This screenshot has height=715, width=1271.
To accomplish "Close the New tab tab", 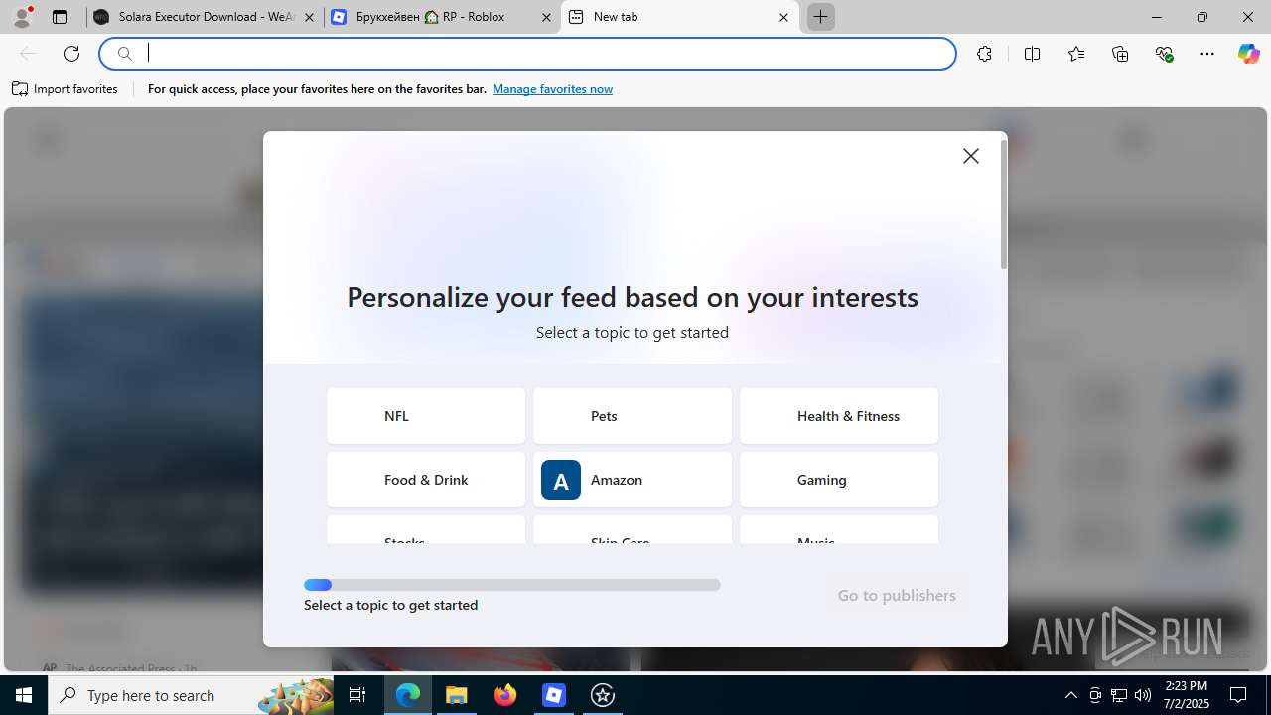I will click(x=783, y=17).
